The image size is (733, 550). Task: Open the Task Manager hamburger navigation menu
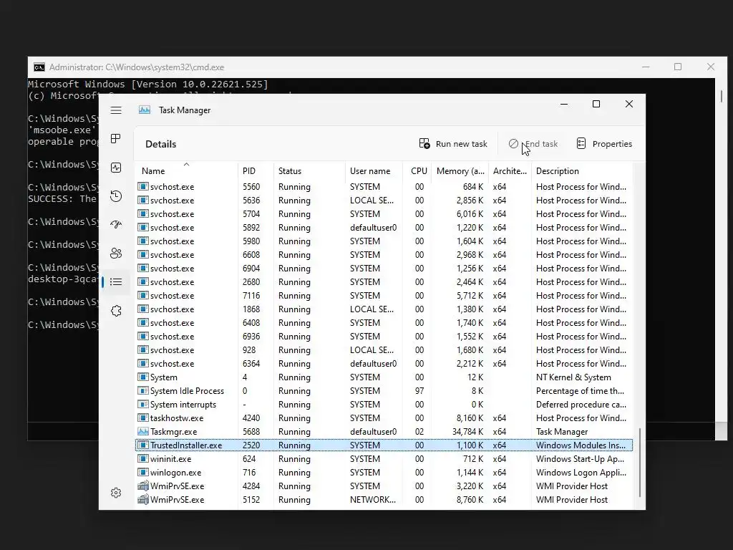pyautogui.click(x=116, y=110)
